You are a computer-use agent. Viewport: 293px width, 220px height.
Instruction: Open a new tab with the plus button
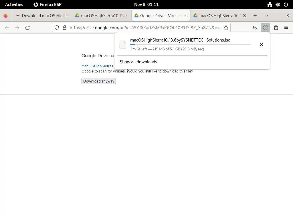pyautogui.click(x=255, y=16)
